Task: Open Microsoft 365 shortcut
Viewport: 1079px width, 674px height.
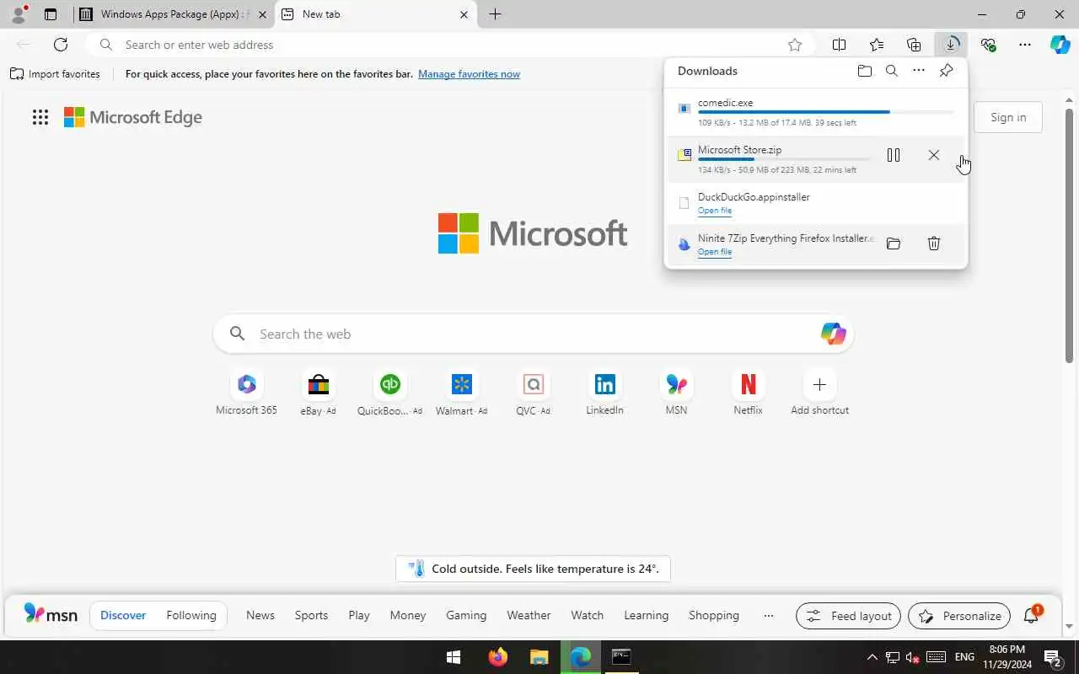Action: (x=246, y=393)
